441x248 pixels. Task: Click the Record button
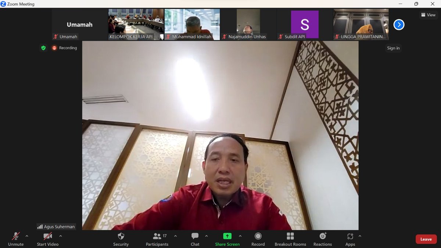258,239
